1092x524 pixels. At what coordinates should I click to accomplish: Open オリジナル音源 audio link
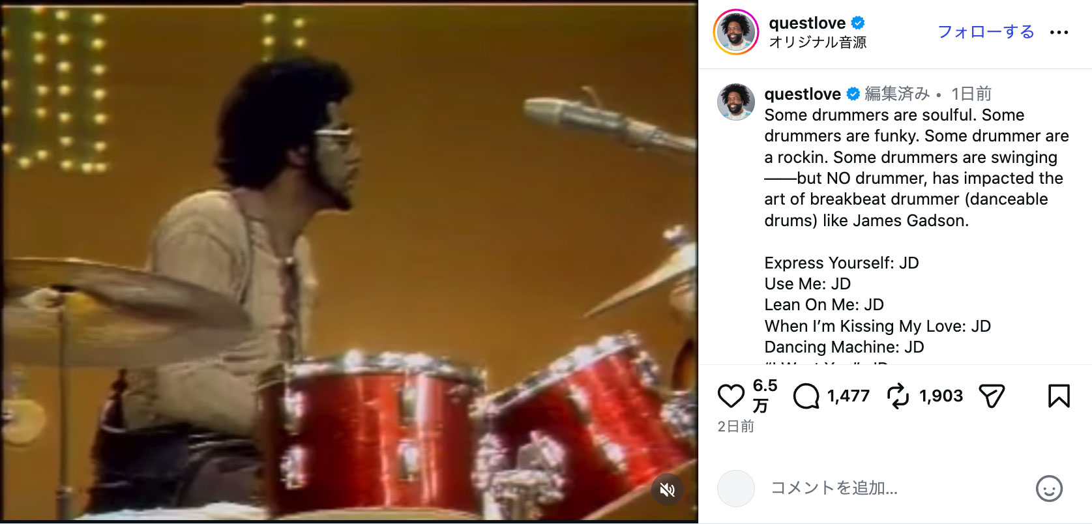pyautogui.click(x=818, y=42)
